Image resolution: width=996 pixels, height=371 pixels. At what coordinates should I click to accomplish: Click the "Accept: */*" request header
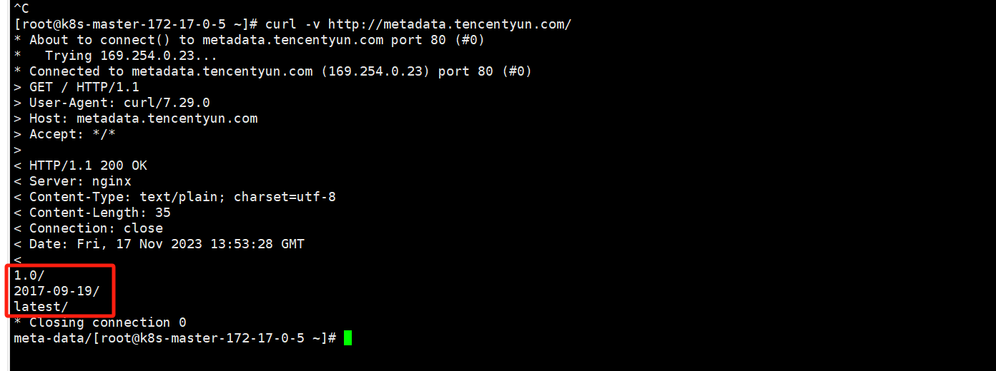[x=72, y=134]
